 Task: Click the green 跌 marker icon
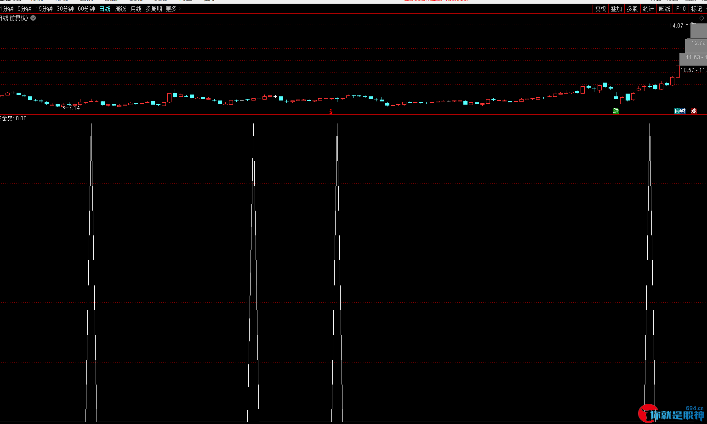pos(616,111)
